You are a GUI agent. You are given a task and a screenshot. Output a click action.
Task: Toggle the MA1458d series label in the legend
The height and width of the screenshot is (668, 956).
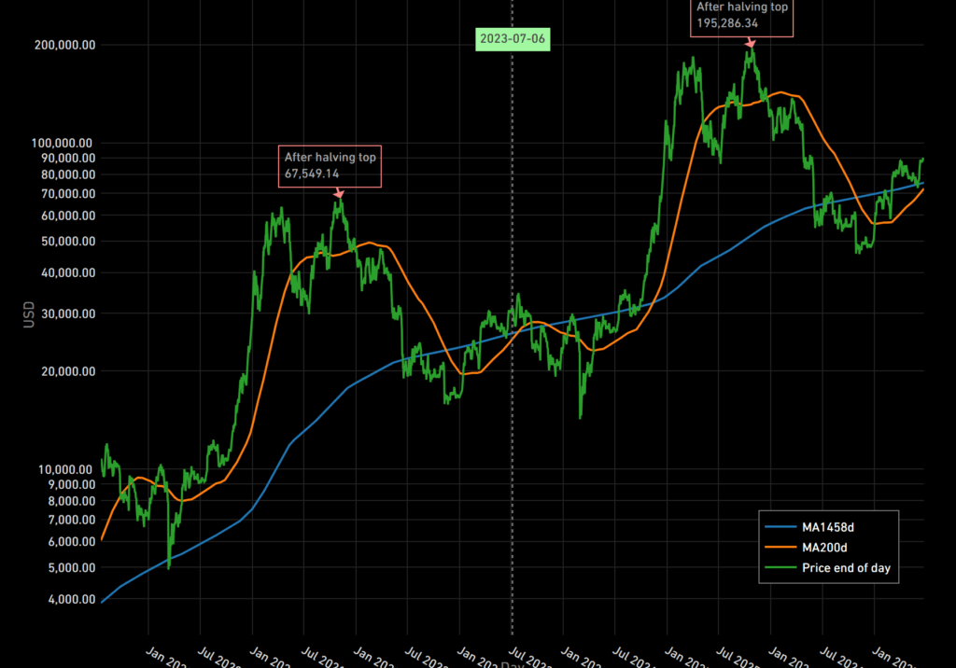(827, 526)
